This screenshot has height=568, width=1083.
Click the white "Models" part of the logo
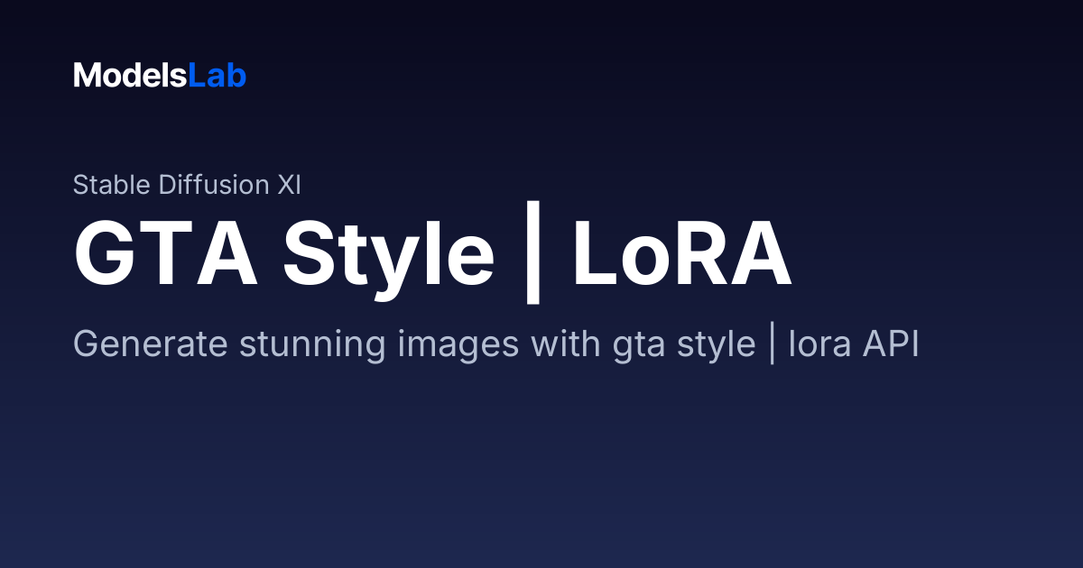click(x=130, y=76)
